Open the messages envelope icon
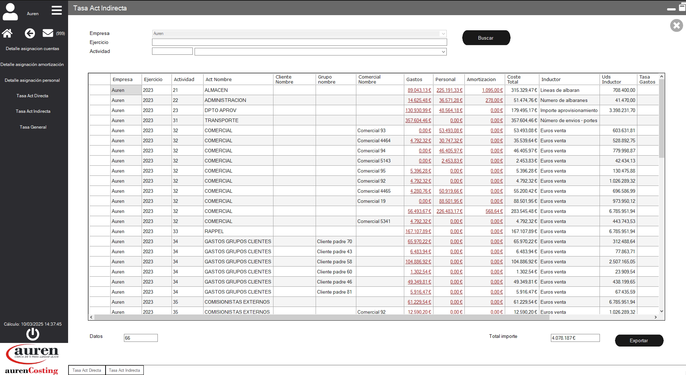The width and height of the screenshot is (686, 375). (x=48, y=33)
